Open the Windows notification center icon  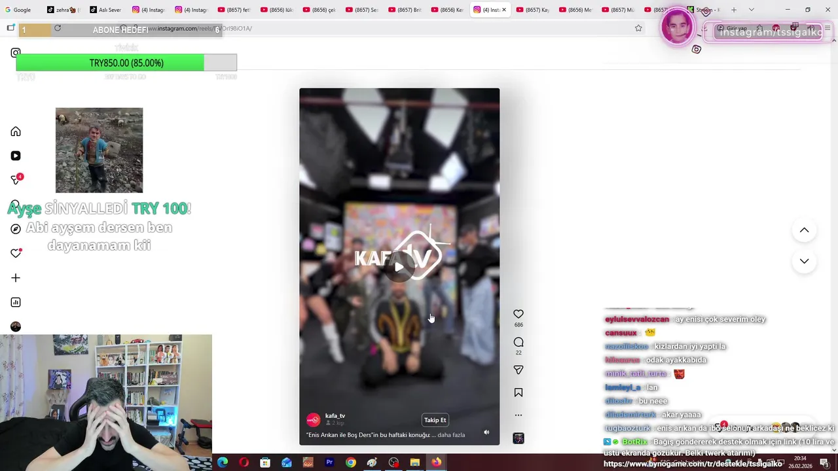[824, 462]
